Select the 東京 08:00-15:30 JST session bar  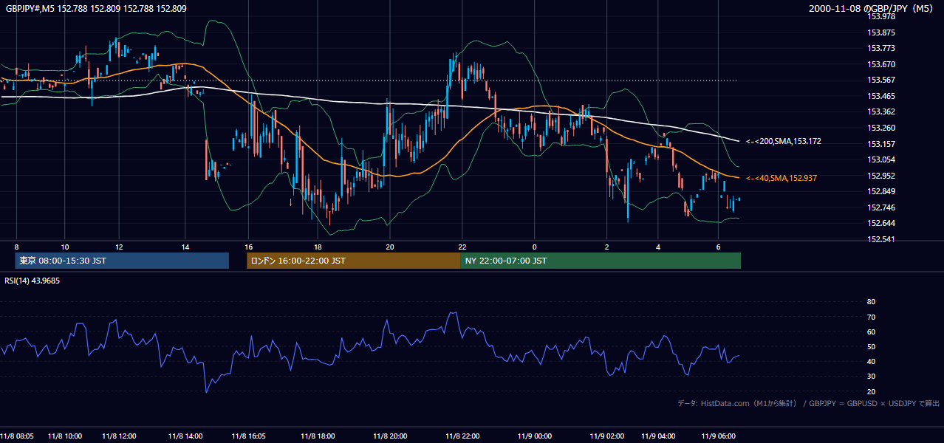pyautogui.click(x=122, y=261)
